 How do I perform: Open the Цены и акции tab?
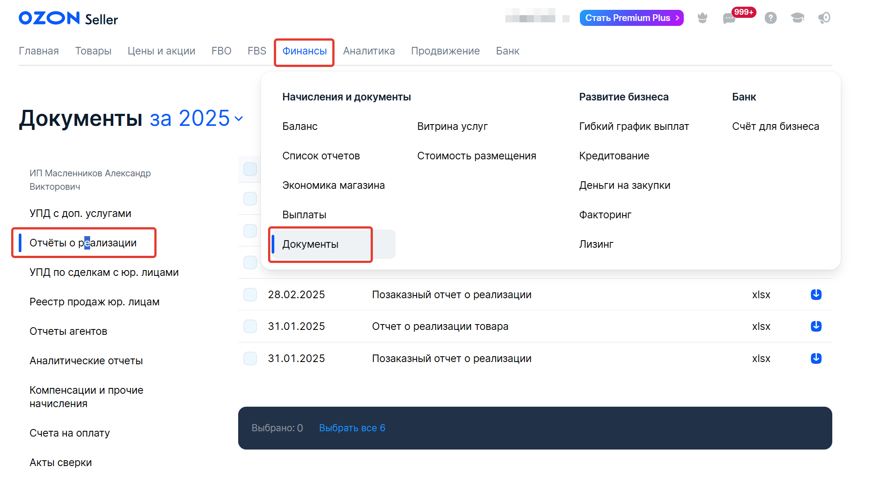pos(161,51)
